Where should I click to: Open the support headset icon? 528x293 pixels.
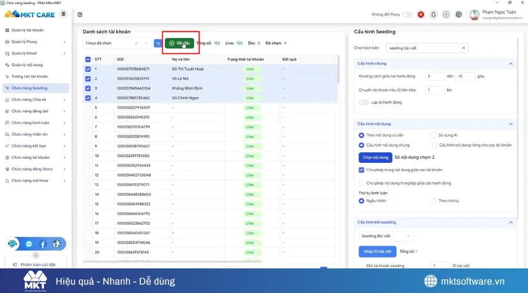point(12,244)
